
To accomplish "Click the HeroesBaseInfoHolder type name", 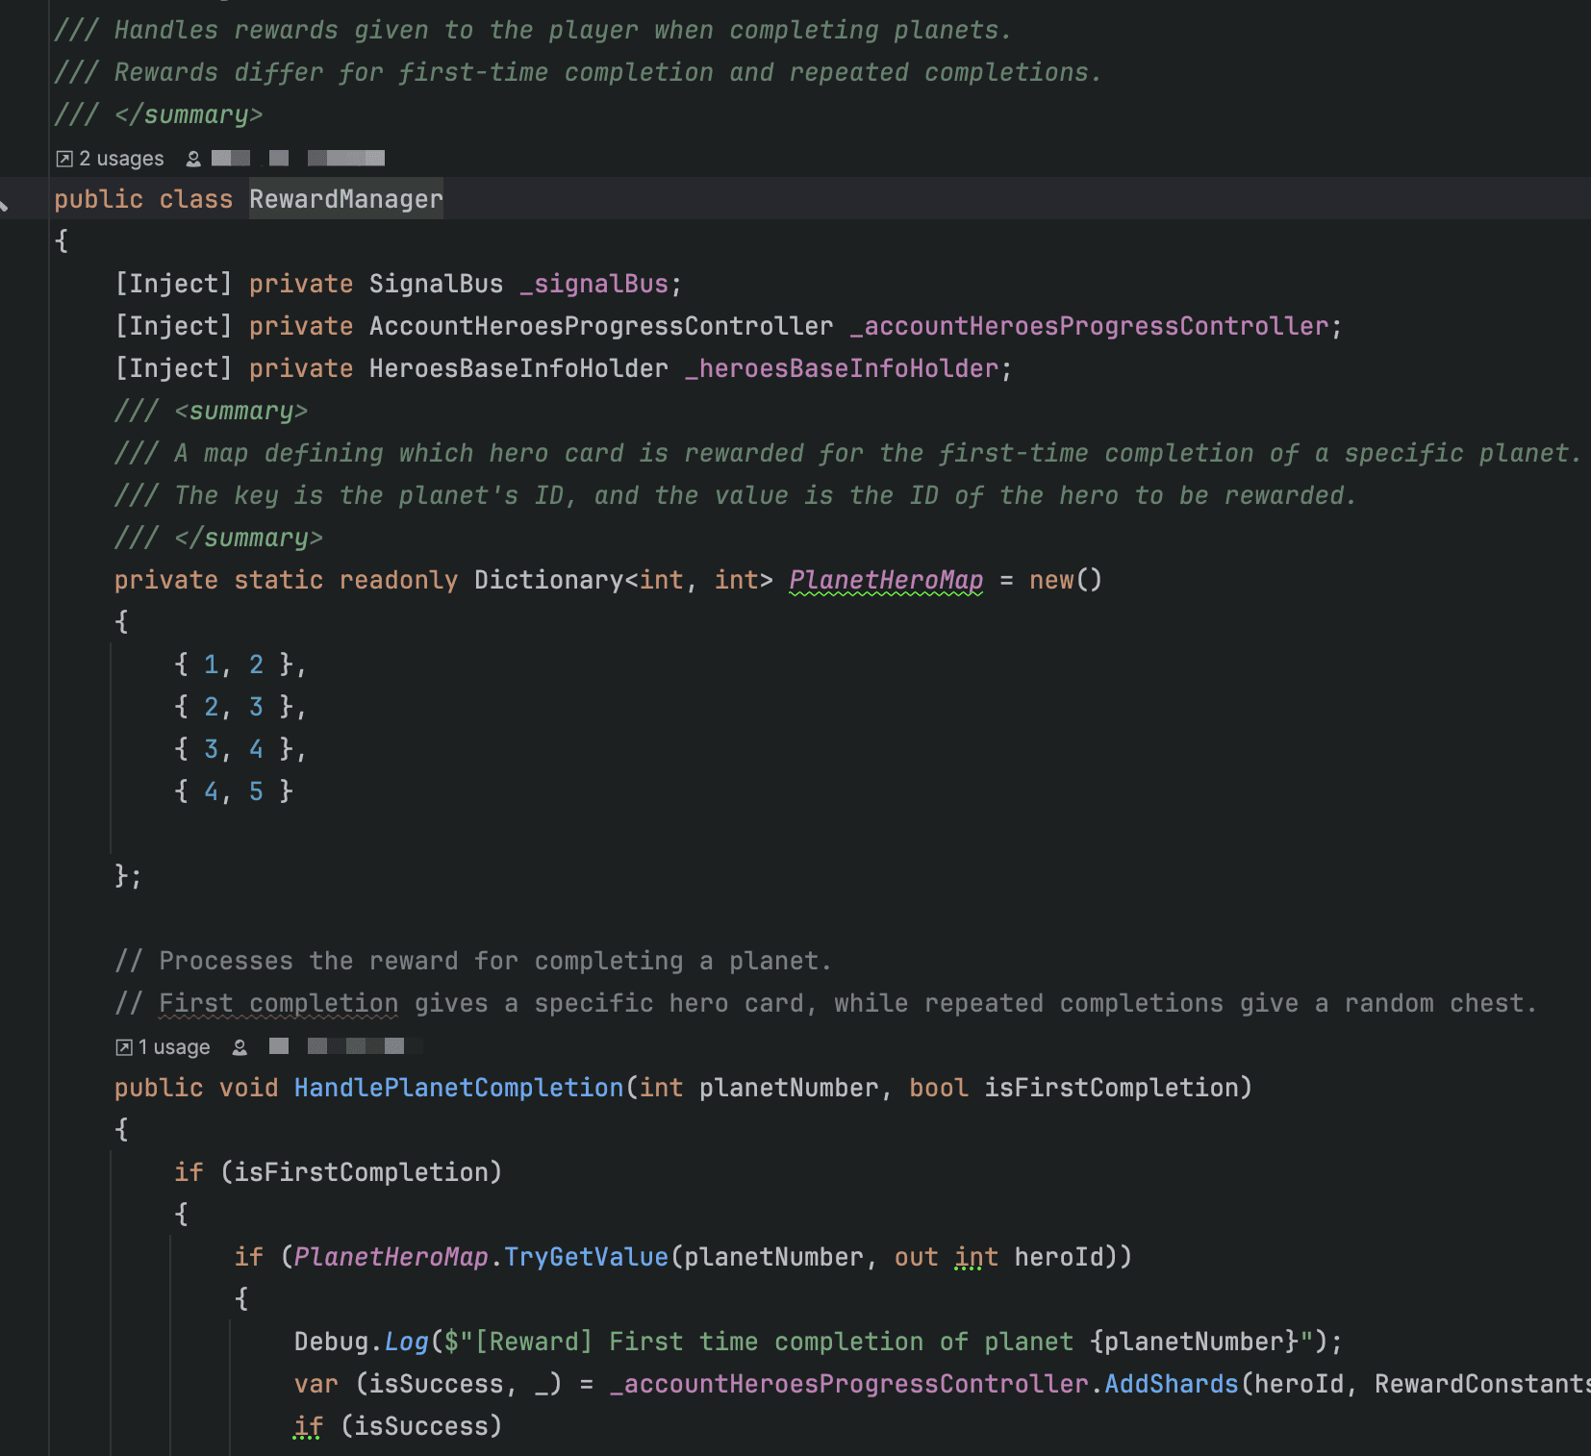I will coord(518,368).
